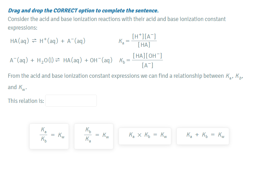This screenshot has height=172, width=264.
Task: Click the HA(aq) acid ionization reaction equation
Action: (48, 41)
